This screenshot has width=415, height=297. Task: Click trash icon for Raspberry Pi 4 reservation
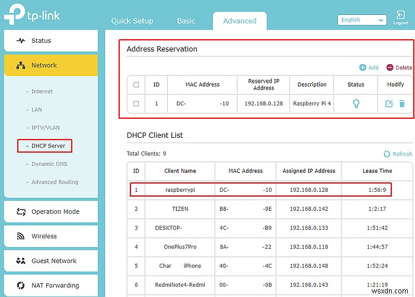pos(402,103)
